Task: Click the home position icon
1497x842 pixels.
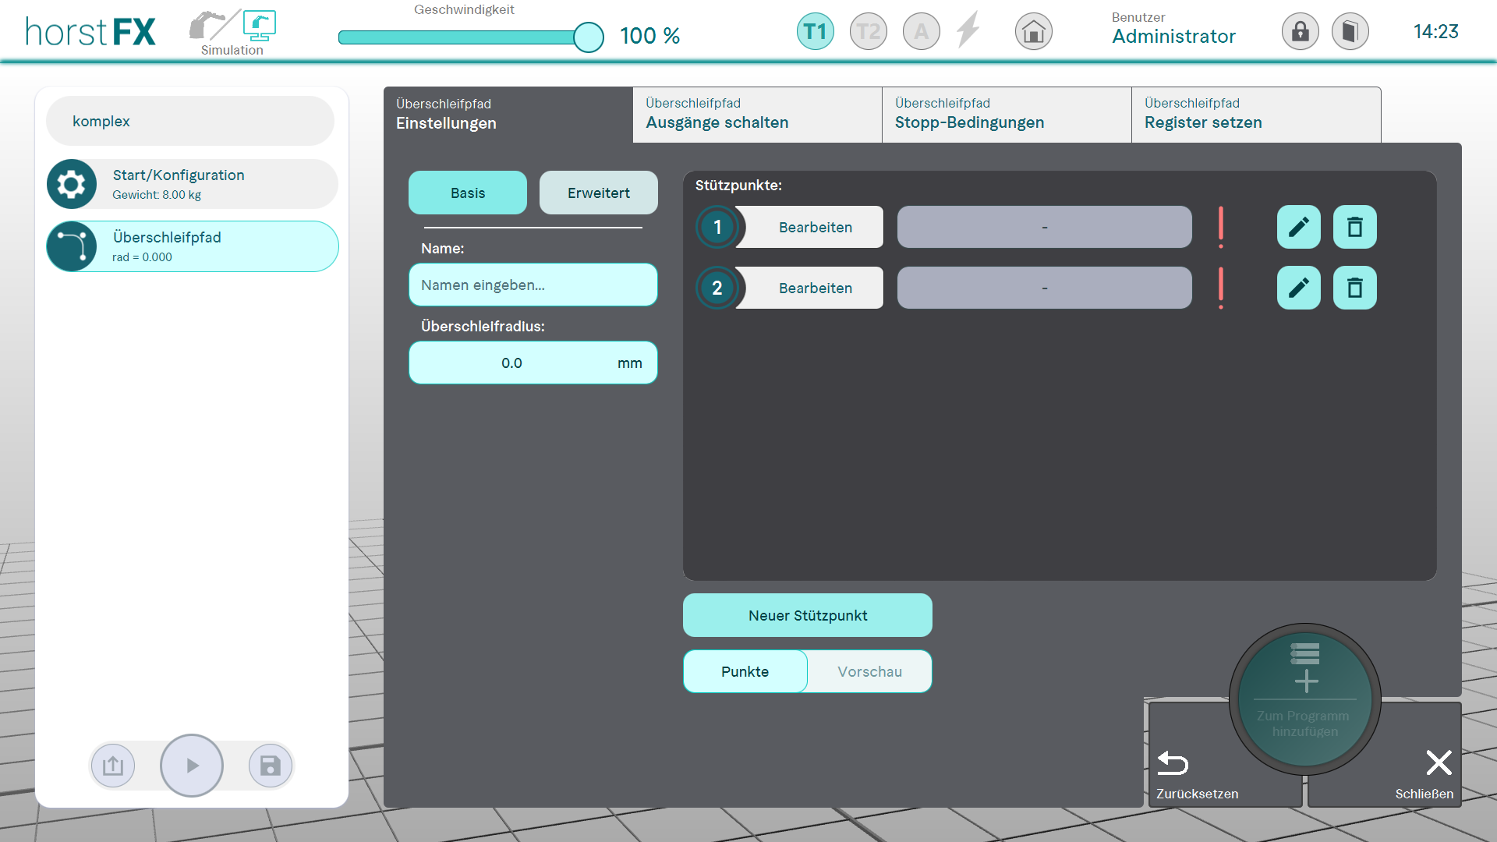Action: tap(1033, 32)
